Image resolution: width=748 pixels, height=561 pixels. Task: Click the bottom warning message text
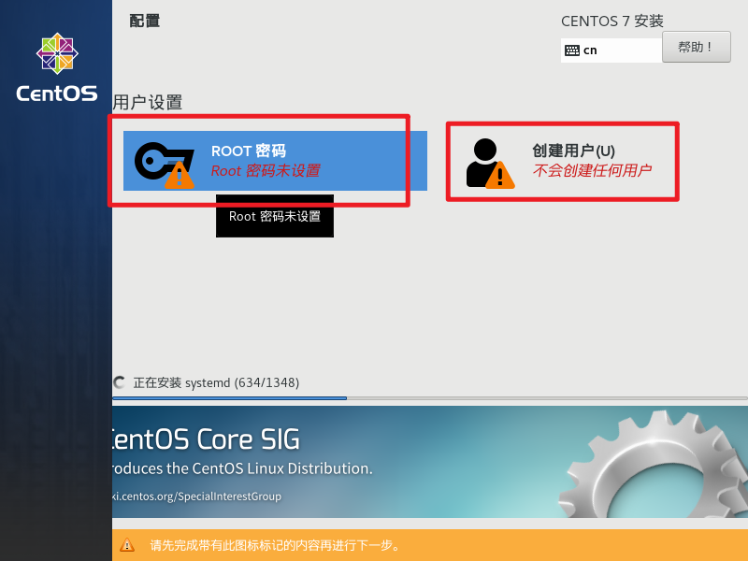(x=275, y=545)
